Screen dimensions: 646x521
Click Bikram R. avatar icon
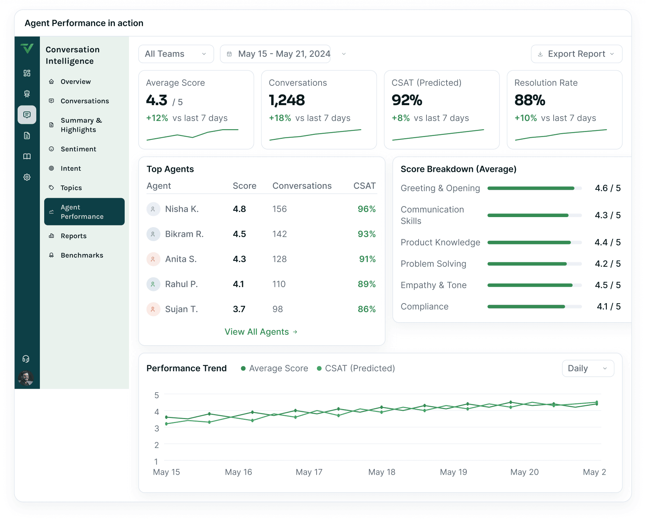[x=153, y=234]
